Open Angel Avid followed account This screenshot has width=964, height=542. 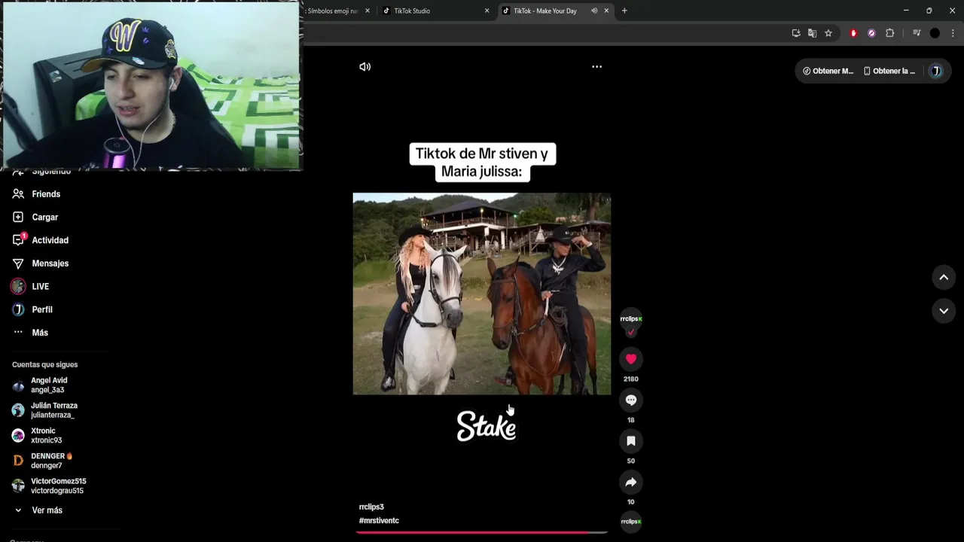(x=49, y=385)
